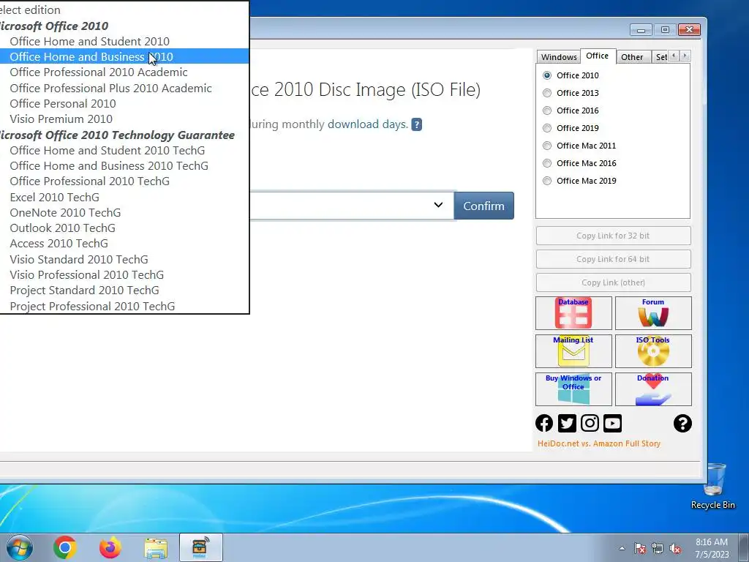Choose Project Professional 2010 TechG
The width and height of the screenshot is (749, 562).
124,306
